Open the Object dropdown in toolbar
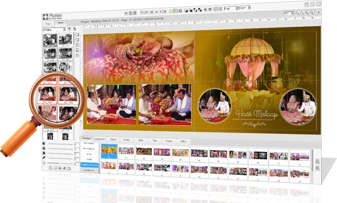The width and height of the screenshot is (337, 203). pyautogui.click(x=244, y=8)
